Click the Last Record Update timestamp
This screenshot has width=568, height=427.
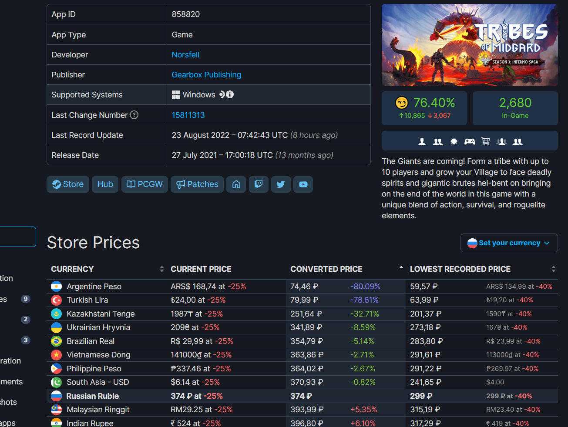coord(230,135)
